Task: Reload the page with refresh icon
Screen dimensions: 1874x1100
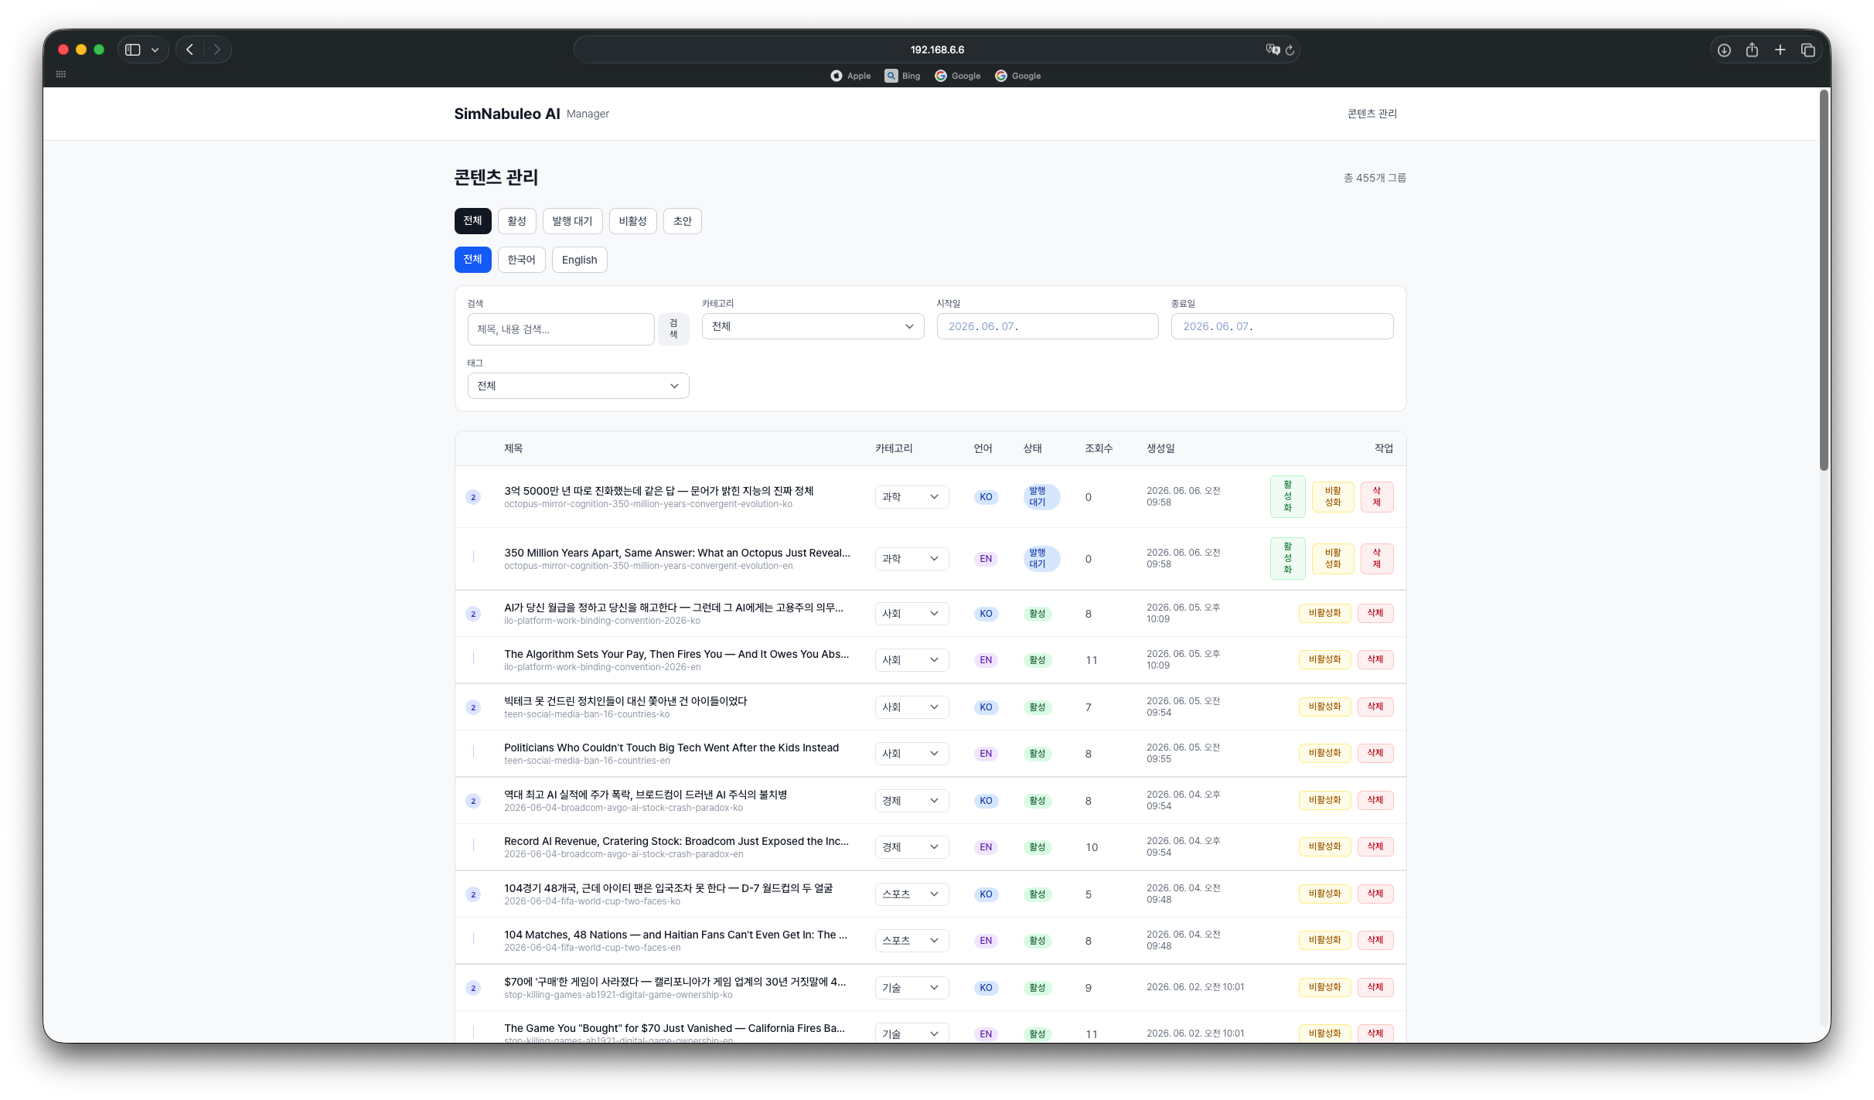Action: (x=1290, y=49)
